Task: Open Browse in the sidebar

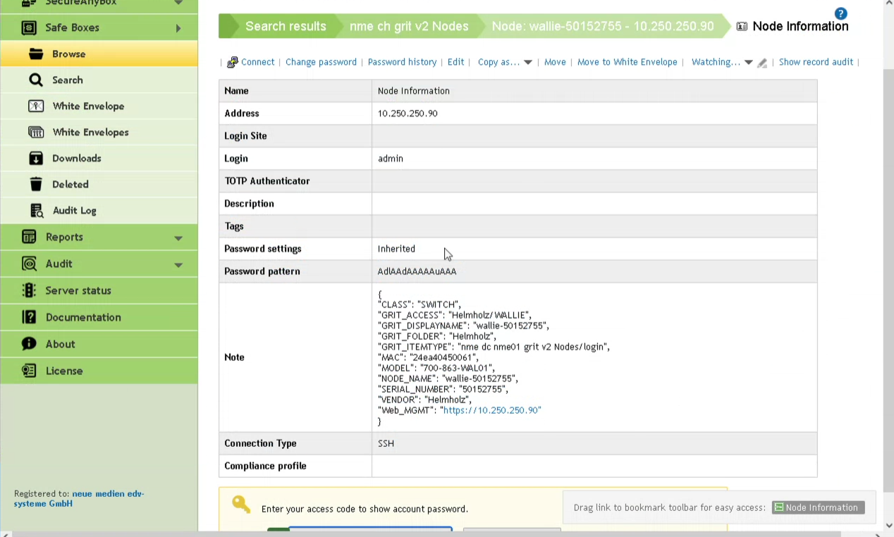Action: pos(99,54)
